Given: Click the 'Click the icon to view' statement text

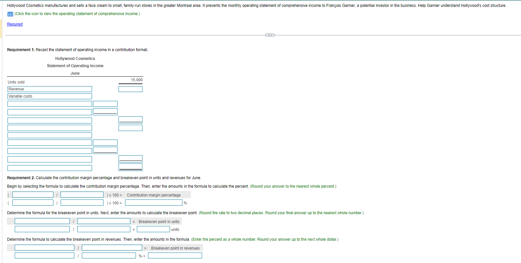Looking at the screenshot, I should click(x=77, y=14).
